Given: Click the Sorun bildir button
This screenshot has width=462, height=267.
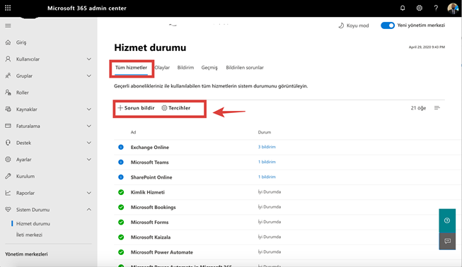Looking at the screenshot, I should coord(136,108).
